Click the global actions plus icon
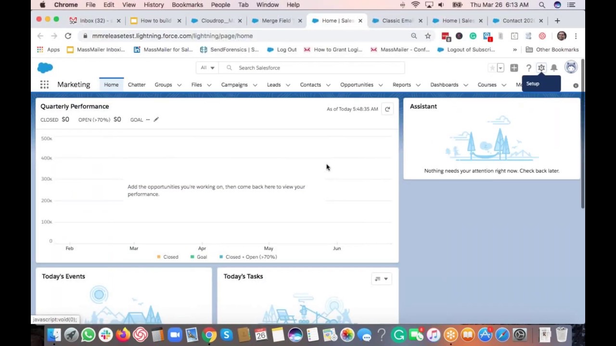The height and width of the screenshot is (346, 616). [514, 68]
